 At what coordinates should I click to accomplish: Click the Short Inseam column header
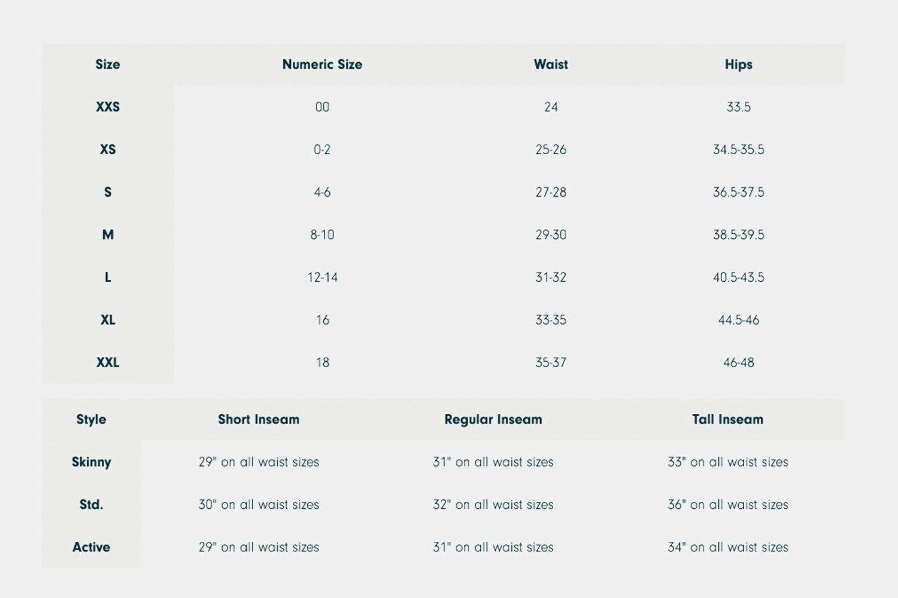tap(259, 420)
